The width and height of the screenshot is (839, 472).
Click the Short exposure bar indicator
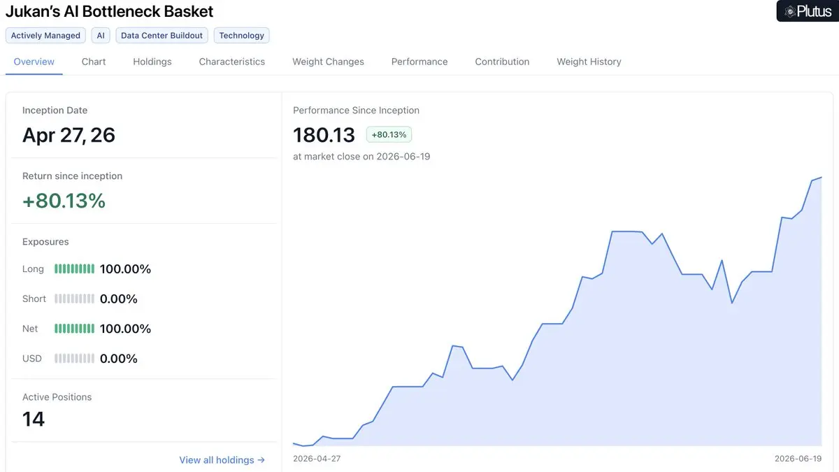coord(74,299)
